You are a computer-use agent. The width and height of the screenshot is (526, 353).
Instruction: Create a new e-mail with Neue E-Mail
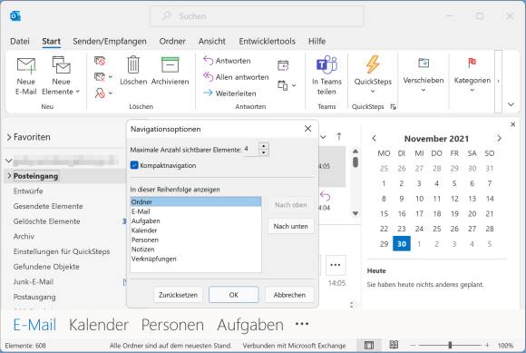[25, 76]
